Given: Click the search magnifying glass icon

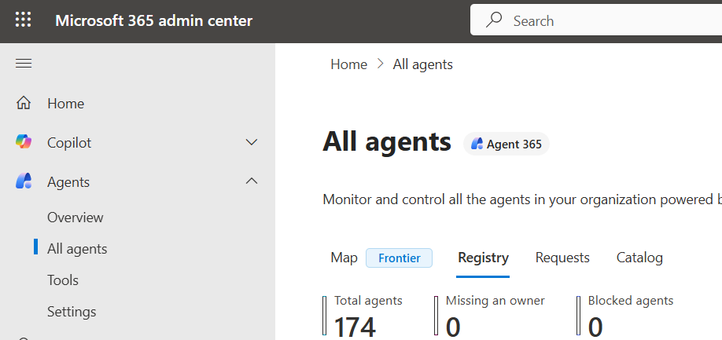Looking at the screenshot, I should [x=494, y=20].
